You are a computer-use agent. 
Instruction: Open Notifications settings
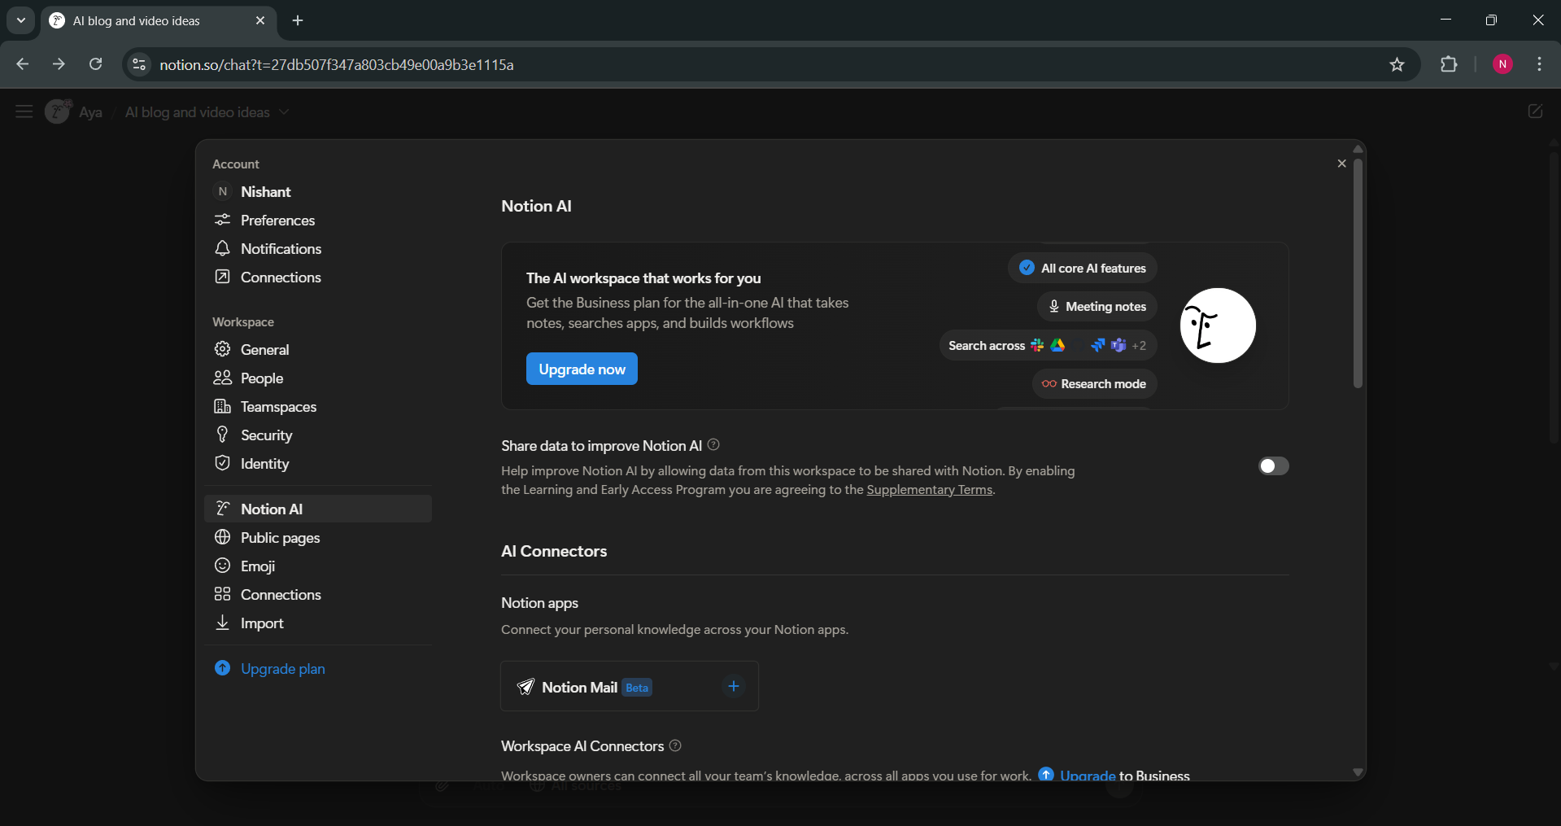[318, 249]
